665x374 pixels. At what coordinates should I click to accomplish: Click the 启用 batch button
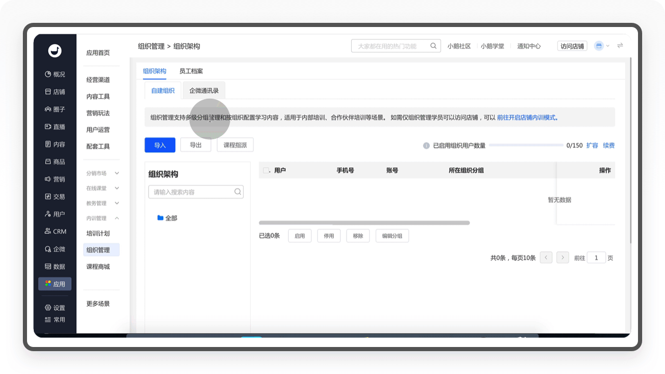tap(300, 236)
